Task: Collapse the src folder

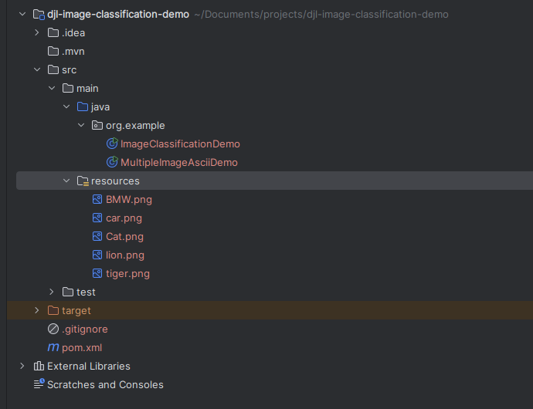Action: [x=37, y=70]
